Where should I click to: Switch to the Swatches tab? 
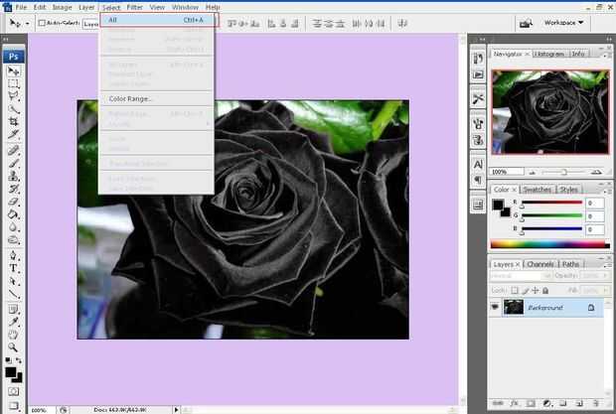(538, 190)
